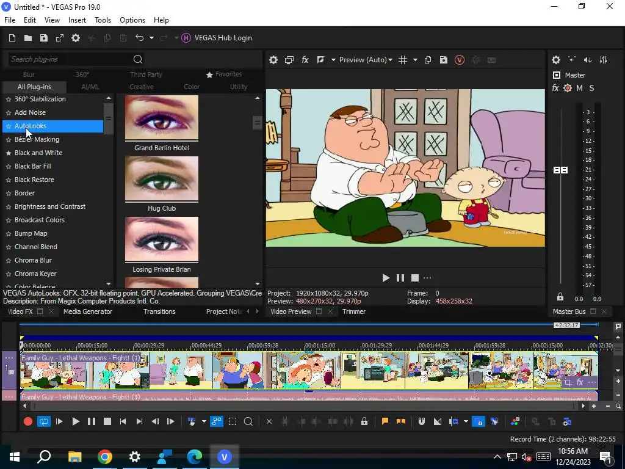Open Video Output FX in the preview toolbar

305,60
